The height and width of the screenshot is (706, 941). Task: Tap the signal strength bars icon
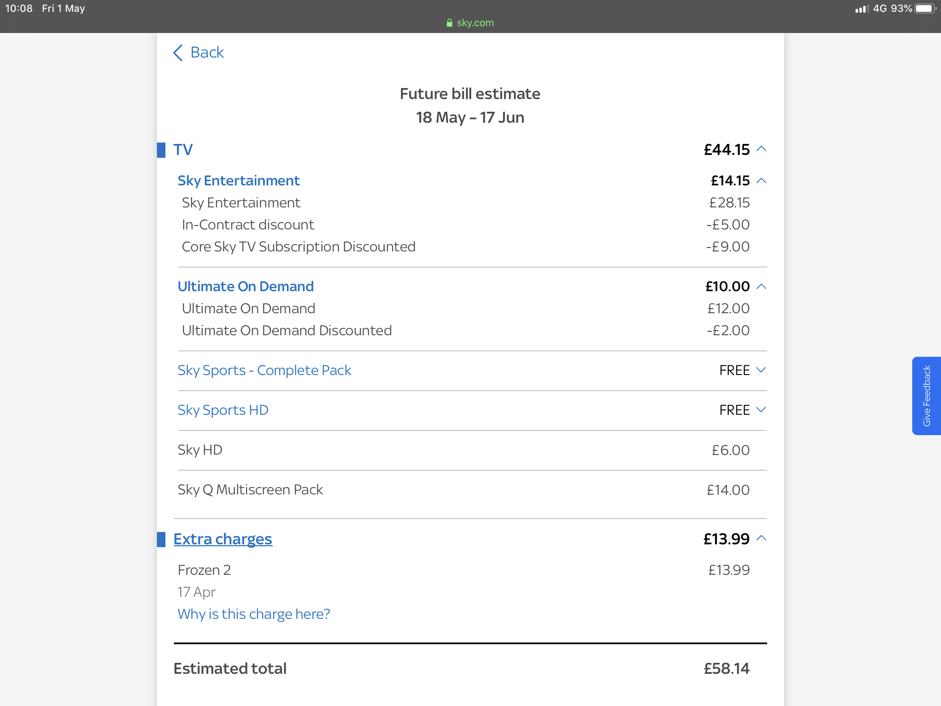tap(861, 9)
